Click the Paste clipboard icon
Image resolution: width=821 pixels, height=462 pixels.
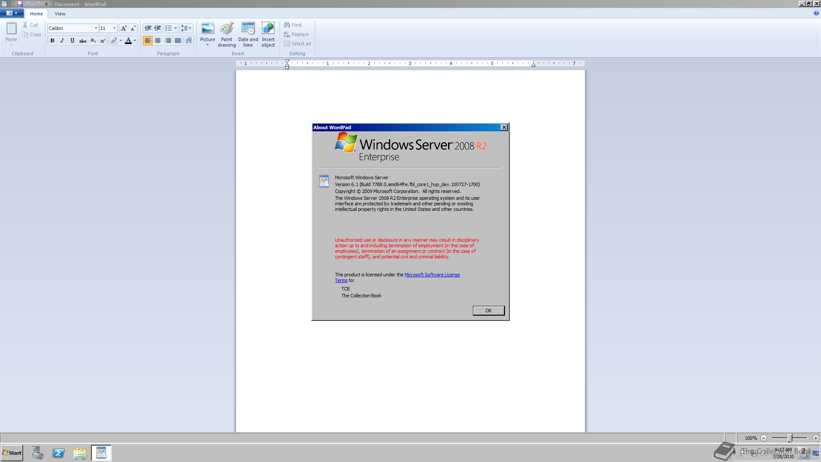12,29
